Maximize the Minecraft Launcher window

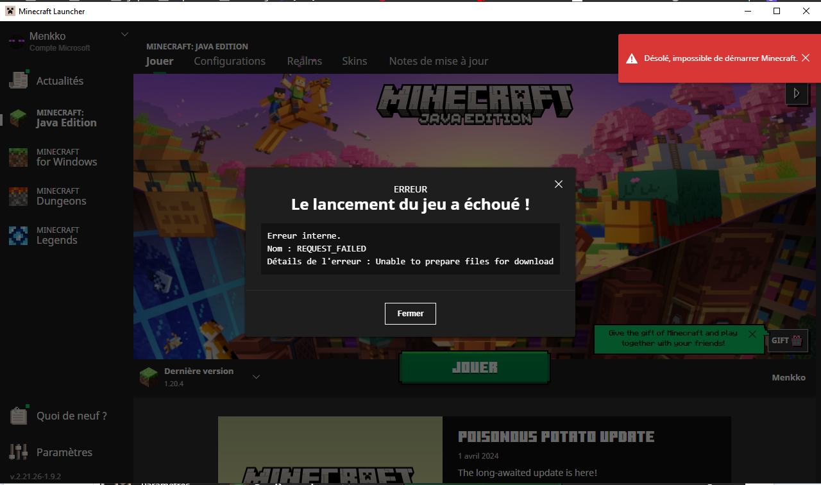[777, 11]
